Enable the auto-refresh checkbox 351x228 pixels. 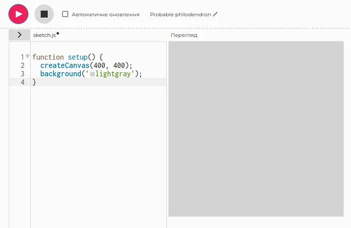pyautogui.click(x=65, y=14)
